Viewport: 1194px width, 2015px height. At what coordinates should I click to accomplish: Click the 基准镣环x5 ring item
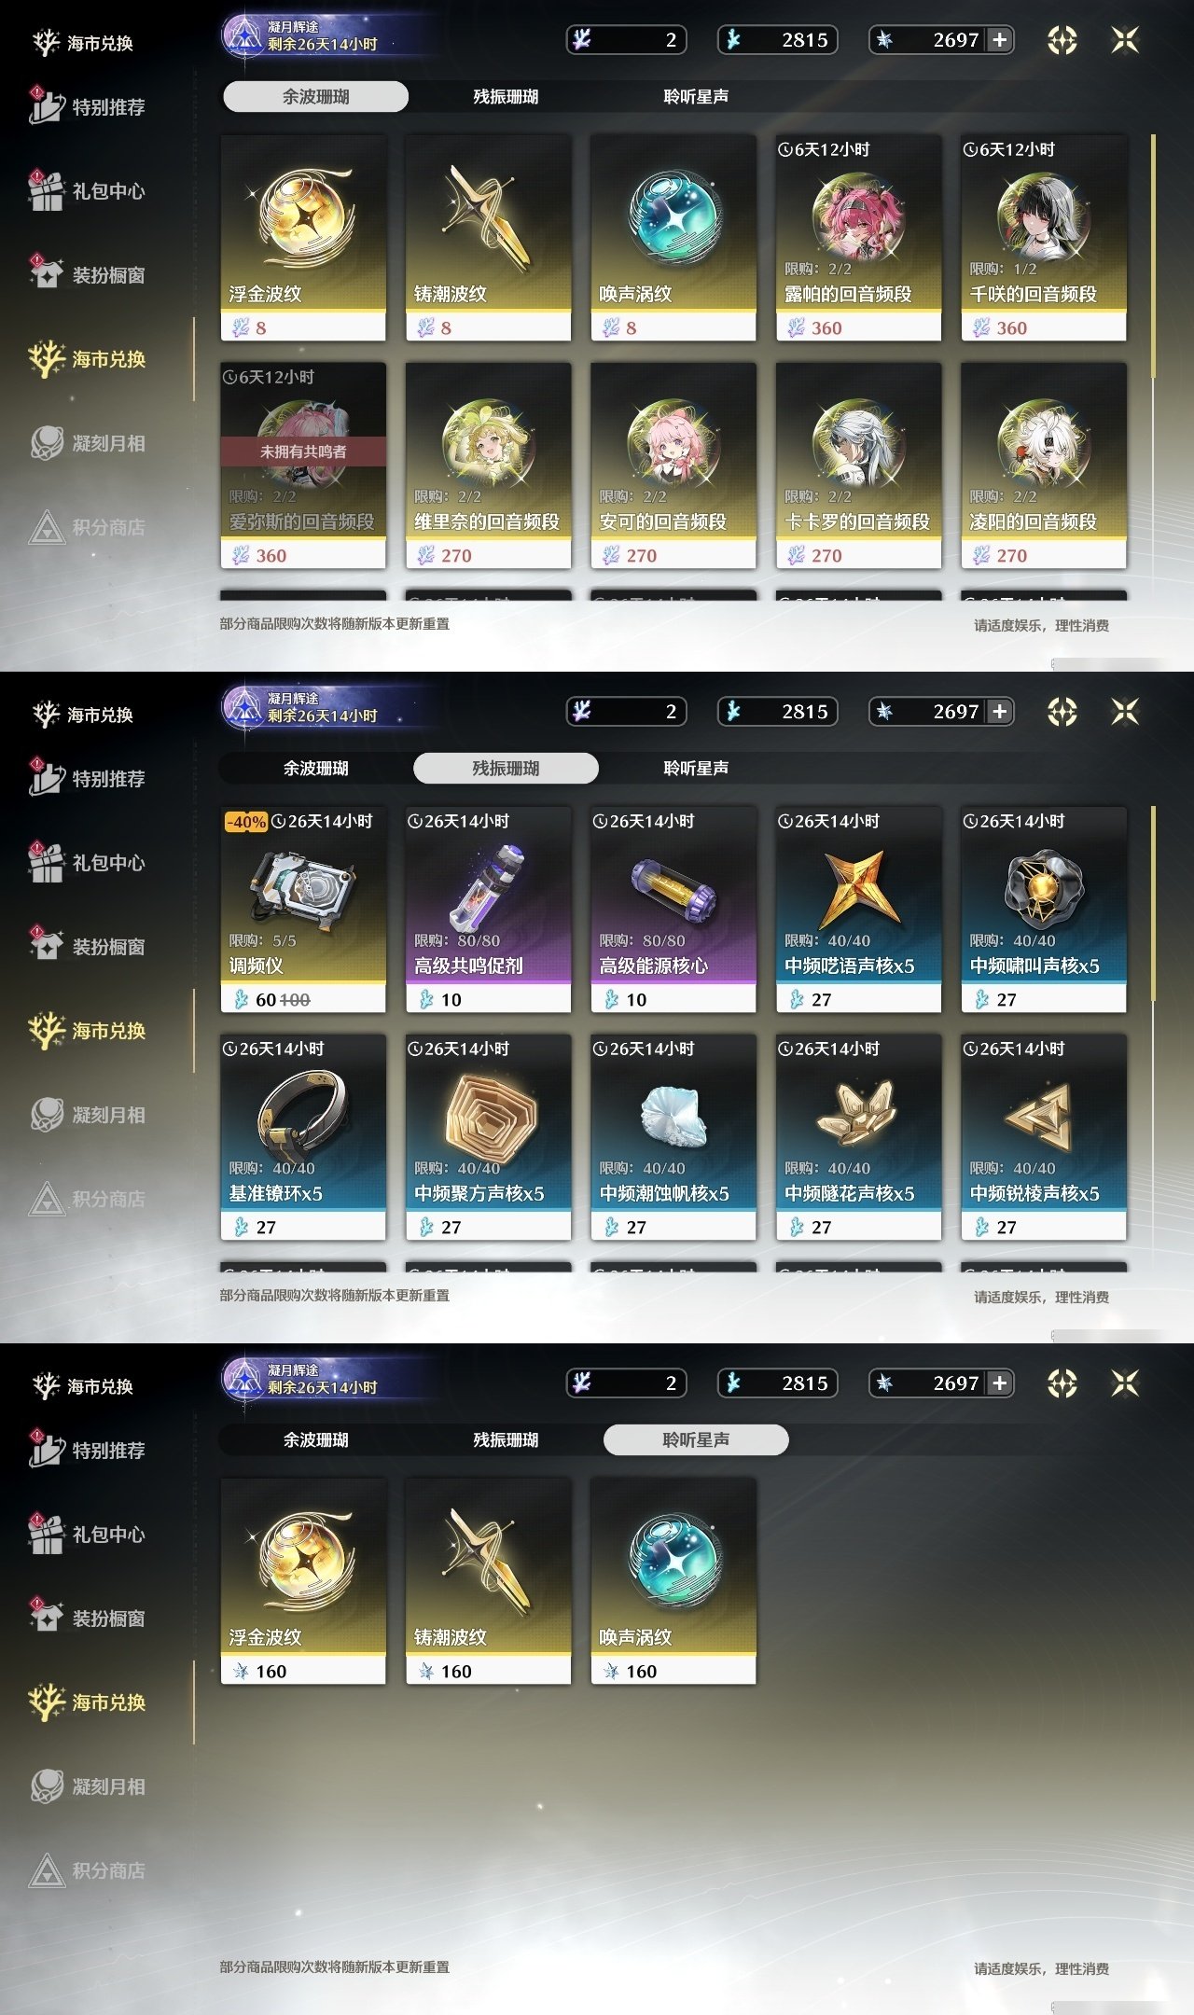[303, 1137]
